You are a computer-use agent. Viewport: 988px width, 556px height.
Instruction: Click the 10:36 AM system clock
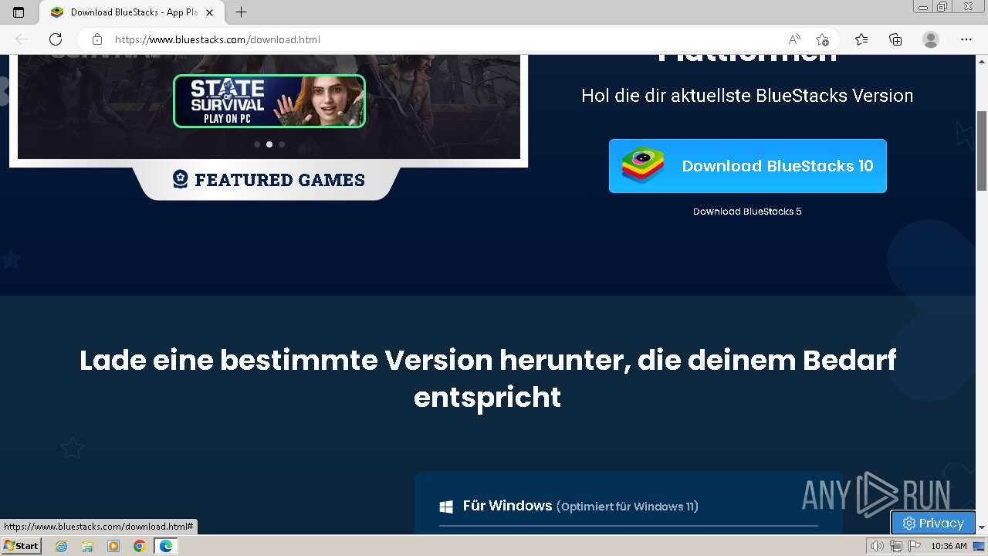(x=949, y=546)
